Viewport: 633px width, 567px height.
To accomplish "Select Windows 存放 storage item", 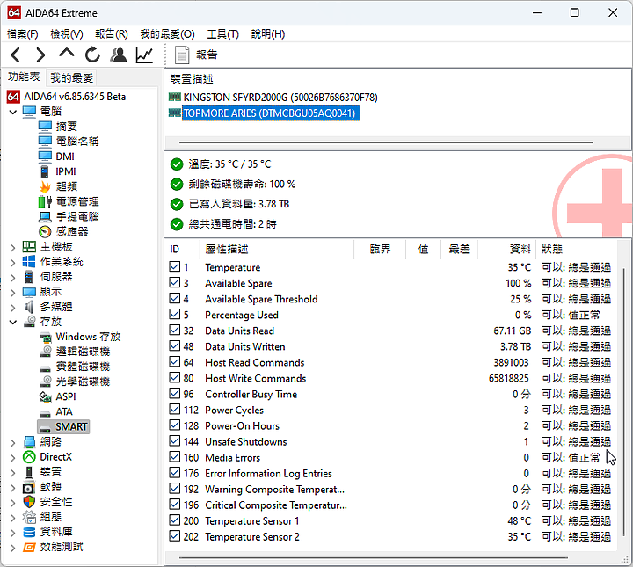I will [88, 337].
